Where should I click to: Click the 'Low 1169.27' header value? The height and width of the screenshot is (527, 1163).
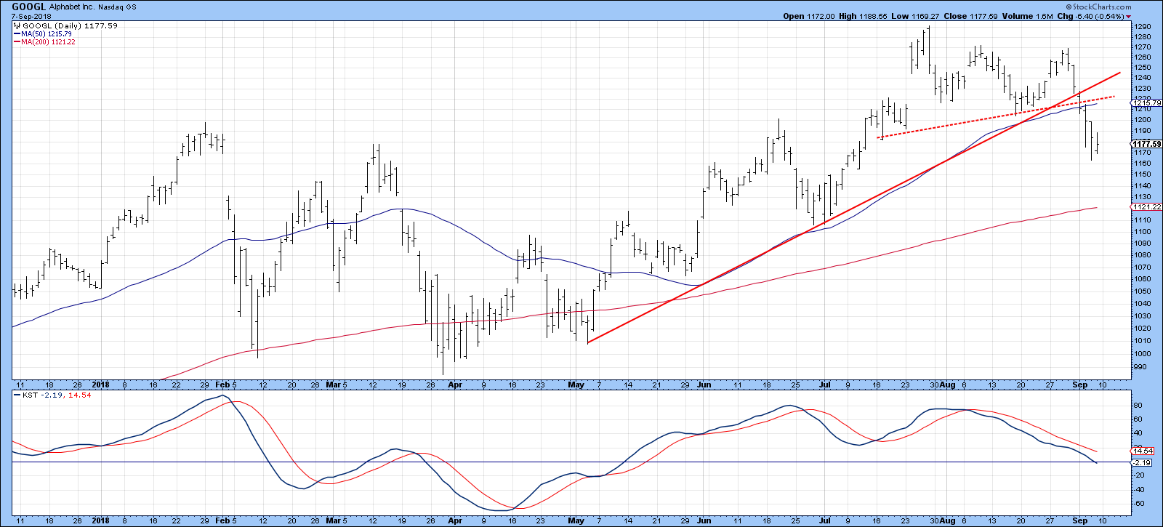pyautogui.click(x=914, y=16)
